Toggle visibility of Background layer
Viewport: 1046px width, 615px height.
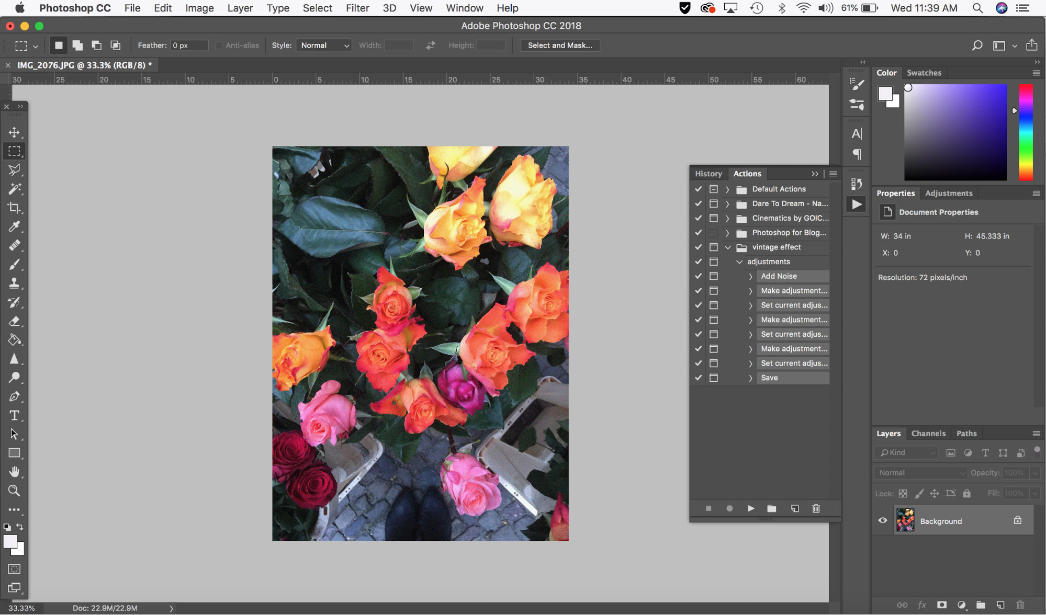pyautogui.click(x=882, y=520)
